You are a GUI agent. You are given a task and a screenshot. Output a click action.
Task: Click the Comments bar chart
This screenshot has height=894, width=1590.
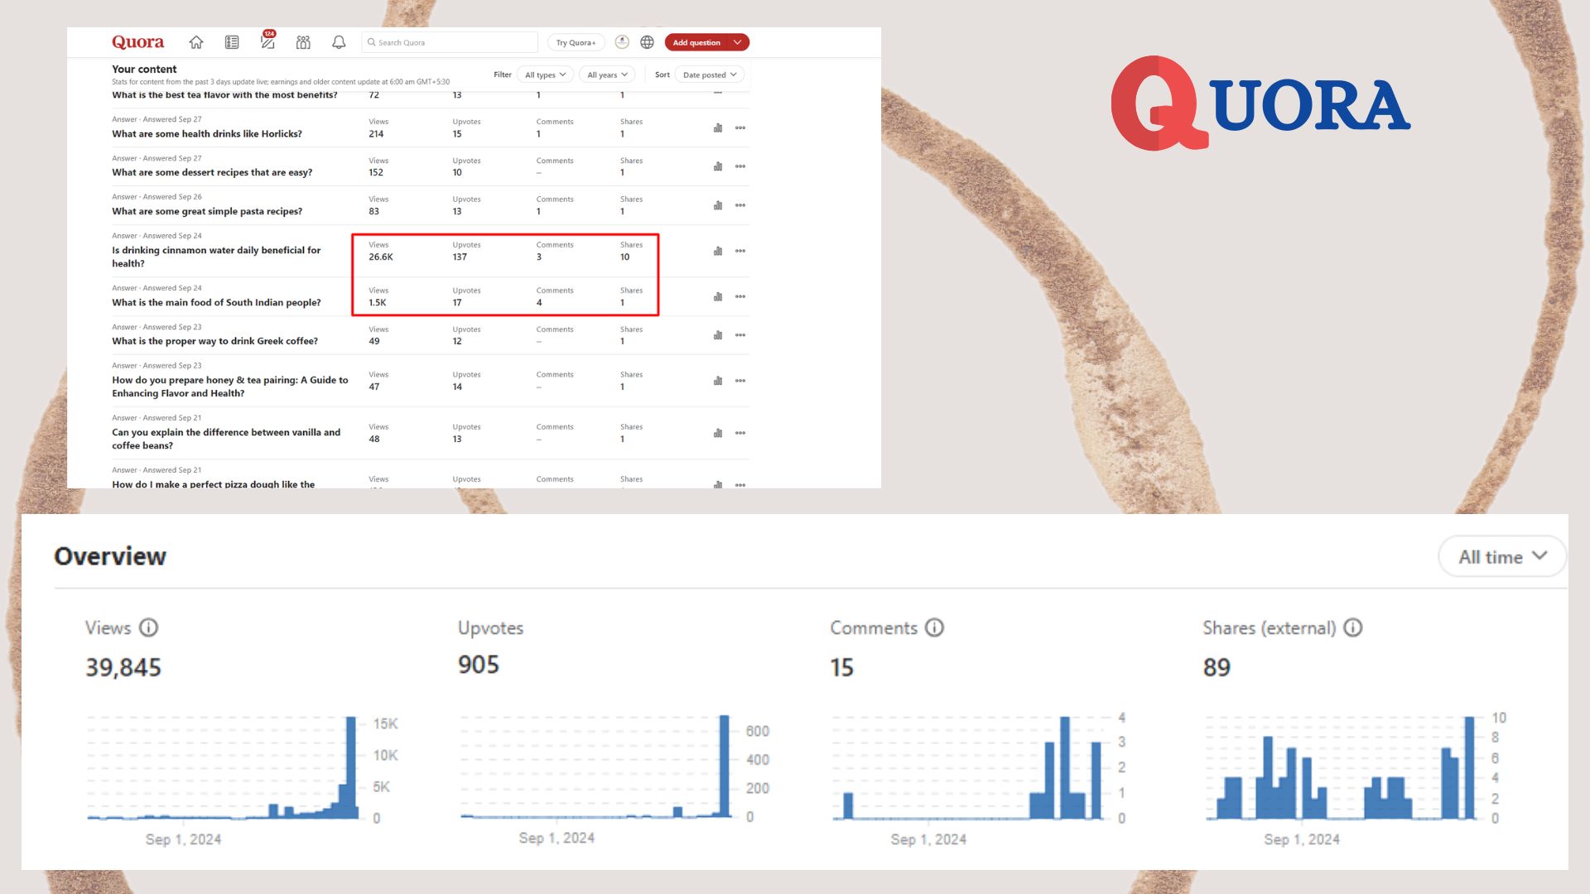(x=969, y=767)
